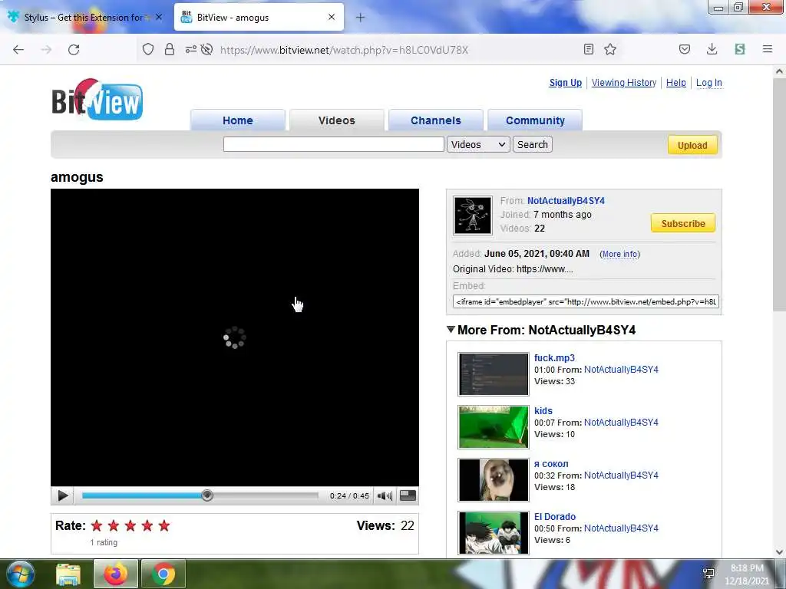Image resolution: width=786 pixels, height=589 pixels.
Task: Open the Channels tab
Action: point(436,120)
